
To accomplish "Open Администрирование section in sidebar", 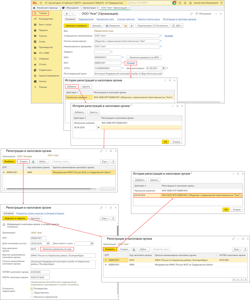I will pyautogui.click(x=49, y=76).
